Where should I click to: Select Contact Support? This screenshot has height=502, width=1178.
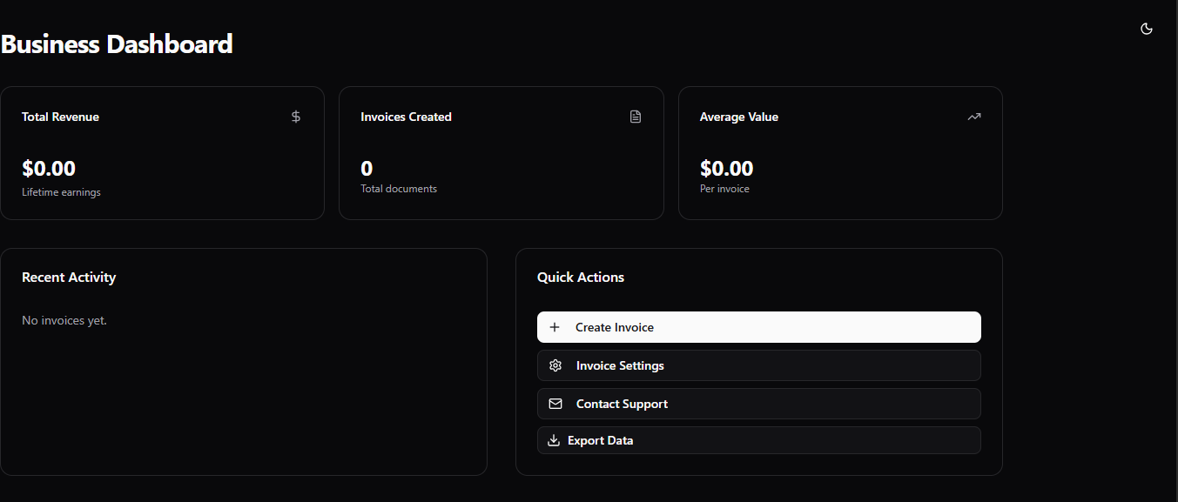click(758, 404)
